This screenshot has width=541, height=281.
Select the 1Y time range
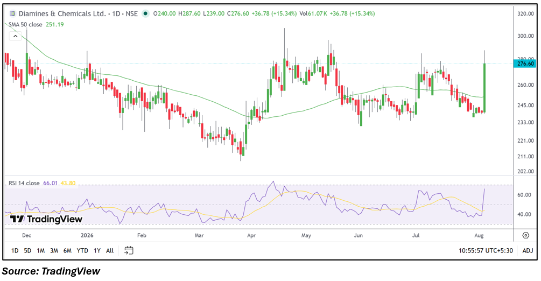97,251
